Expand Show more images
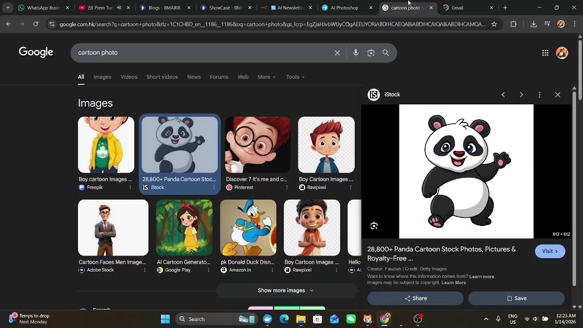Image resolution: width=583 pixels, height=328 pixels. tap(286, 291)
